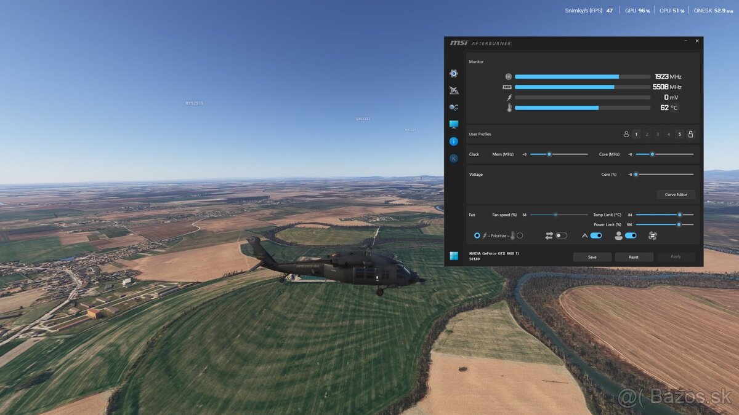Viewport: 739px width, 415px height.
Task: Select user profile slot 5
Action: click(680, 134)
